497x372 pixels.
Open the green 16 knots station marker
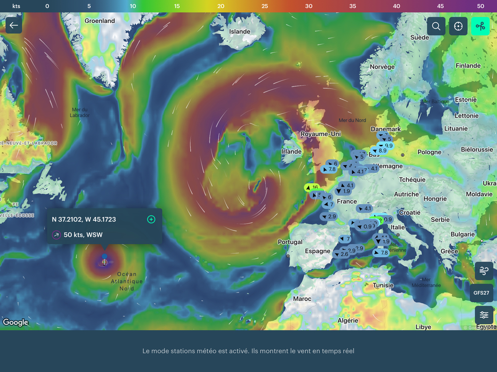[312, 187]
